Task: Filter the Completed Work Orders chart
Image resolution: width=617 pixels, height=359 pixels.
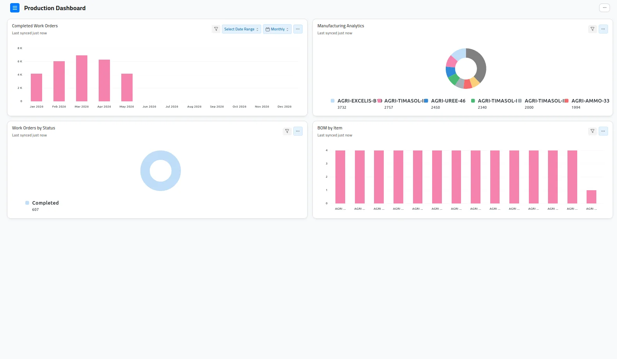Action: (216, 29)
